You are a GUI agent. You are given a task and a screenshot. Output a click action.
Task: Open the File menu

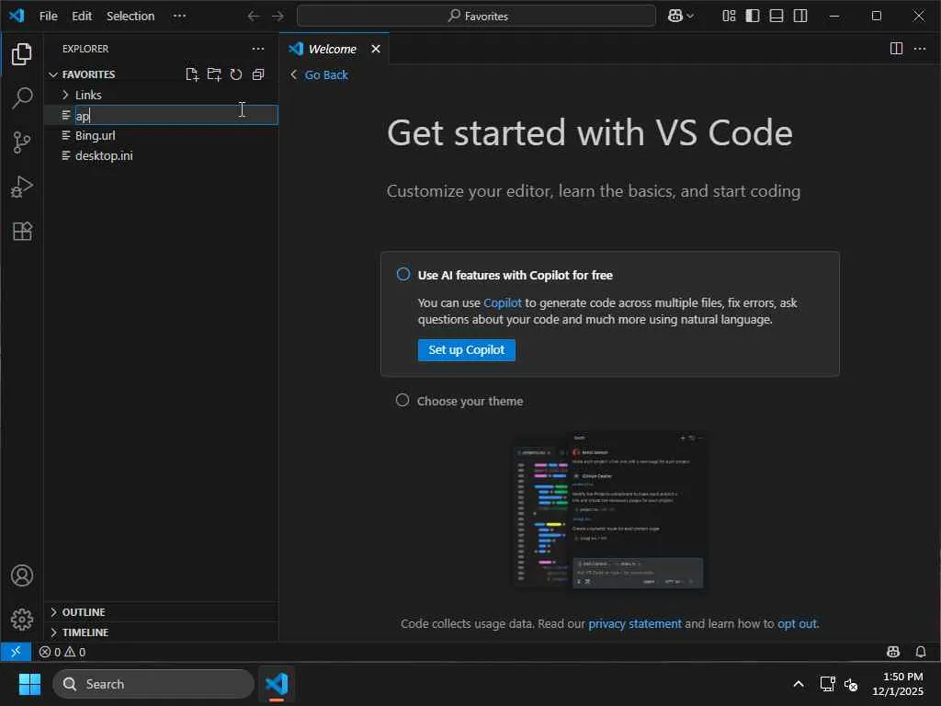[x=48, y=17]
